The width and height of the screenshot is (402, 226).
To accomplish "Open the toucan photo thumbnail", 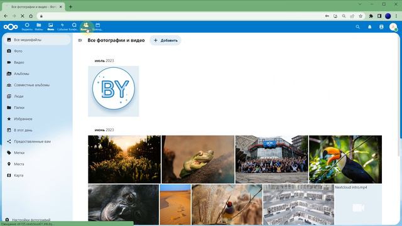I will [x=345, y=159].
